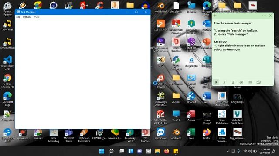Select the CCleaner Browser desktop icon
This screenshot has width=279, height=156.
pyautogui.click(x=161, y=81)
